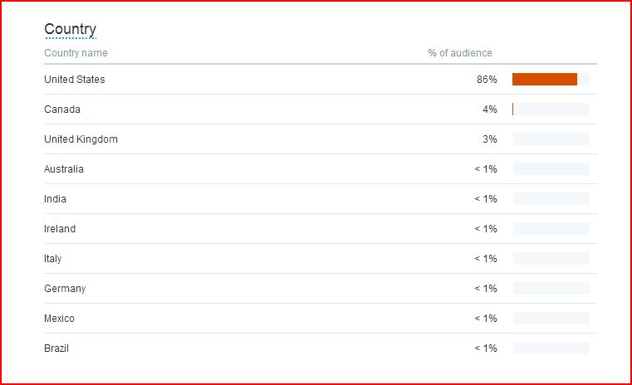Screen dimensions: 632x385
Task: Select the Brazil row label
Action: pyautogui.click(x=56, y=348)
